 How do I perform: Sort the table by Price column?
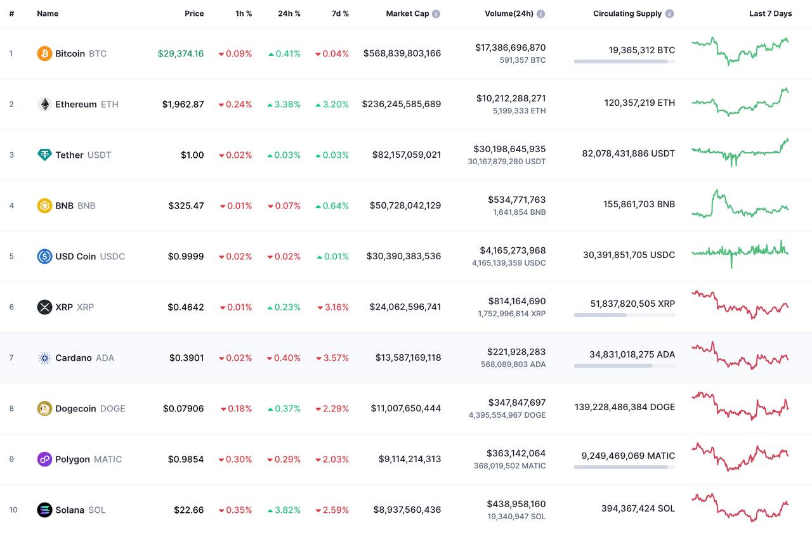(x=194, y=13)
